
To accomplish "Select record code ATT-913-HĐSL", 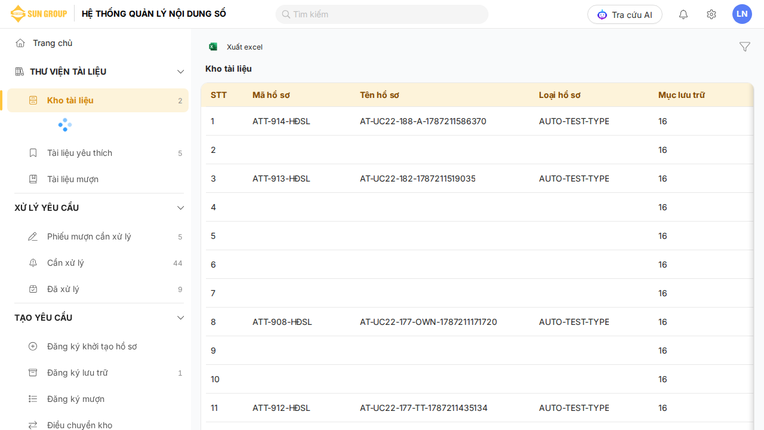I will 281,179.
